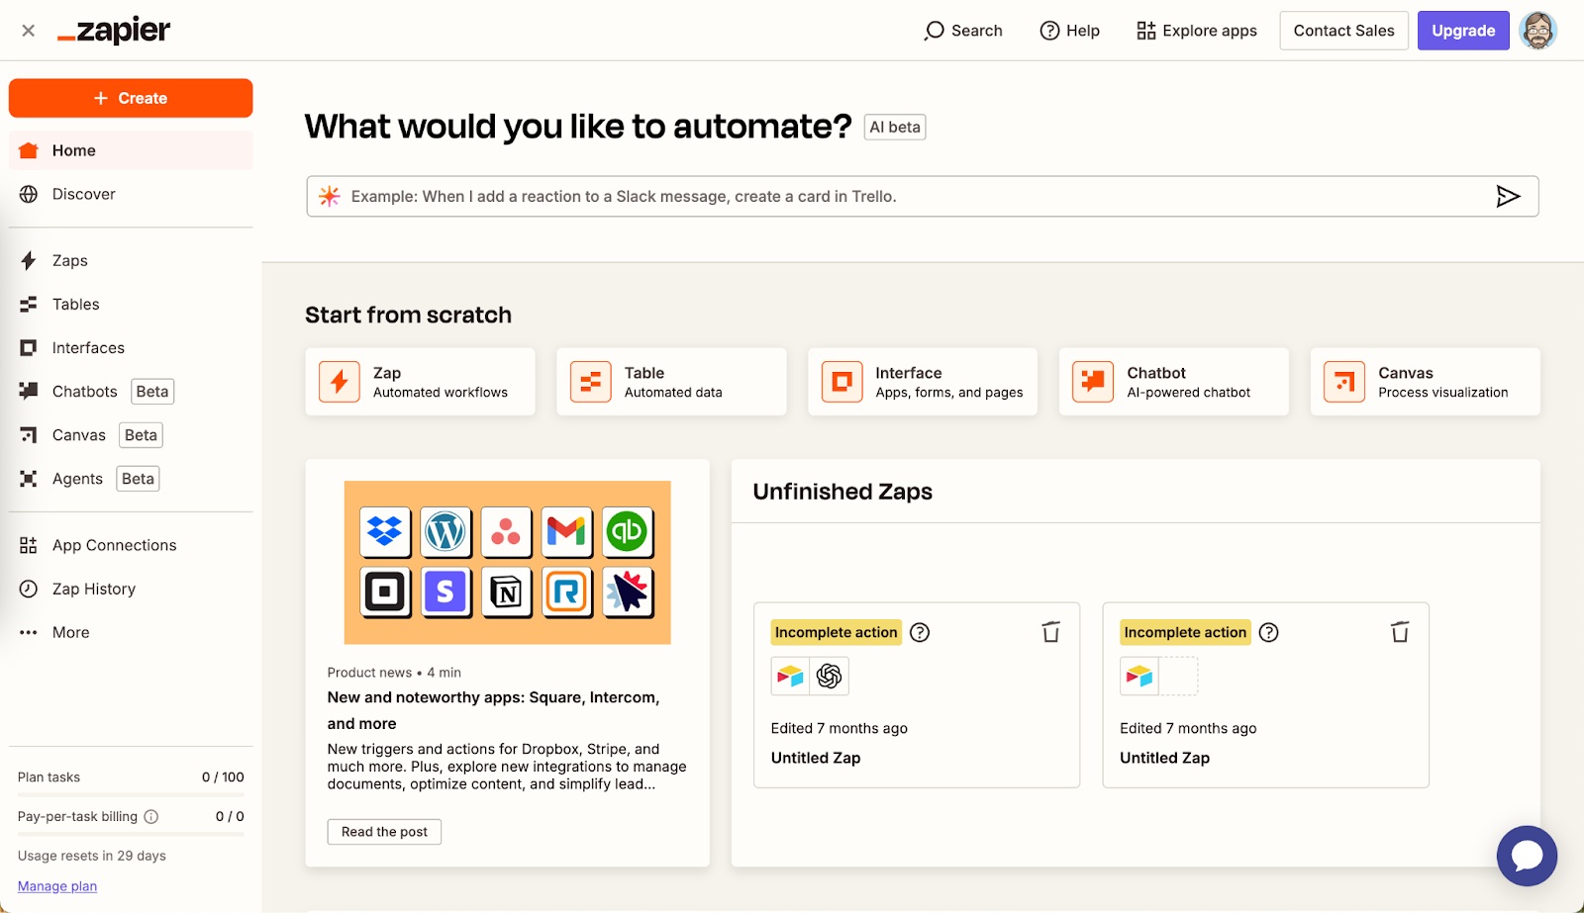Click the Square icon in the news image

[x=384, y=593]
